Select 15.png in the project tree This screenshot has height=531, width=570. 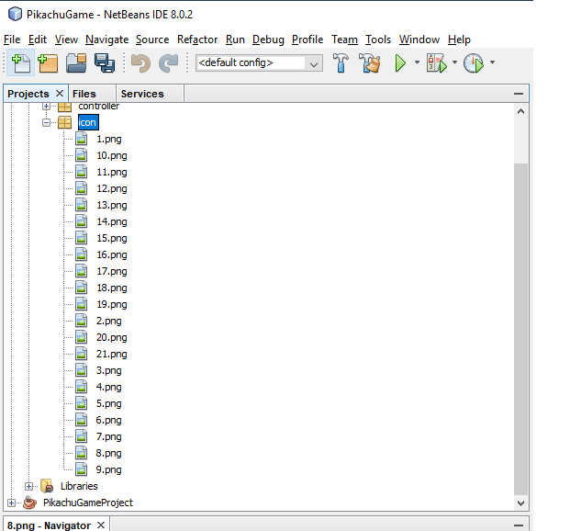pos(111,238)
